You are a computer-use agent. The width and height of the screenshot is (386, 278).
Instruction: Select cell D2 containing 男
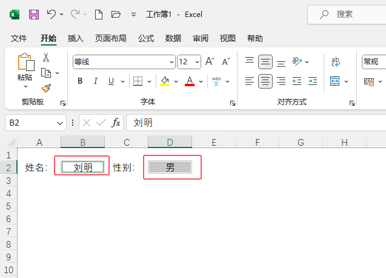tap(170, 168)
